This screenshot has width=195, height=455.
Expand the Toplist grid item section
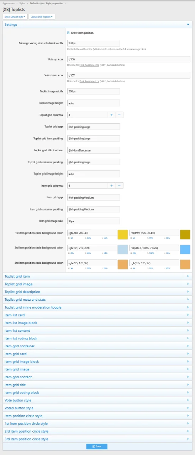(x=97, y=276)
